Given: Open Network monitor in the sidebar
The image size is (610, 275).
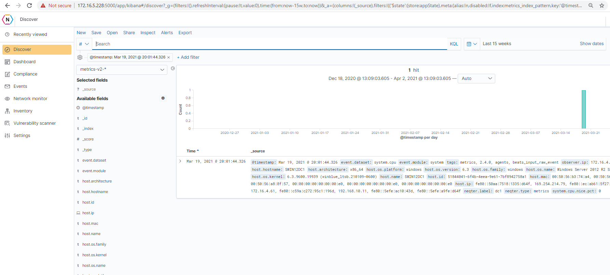Looking at the screenshot, I should 37,99.
